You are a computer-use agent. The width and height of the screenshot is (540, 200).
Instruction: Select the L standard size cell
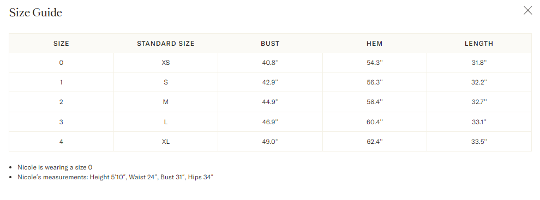click(x=166, y=122)
